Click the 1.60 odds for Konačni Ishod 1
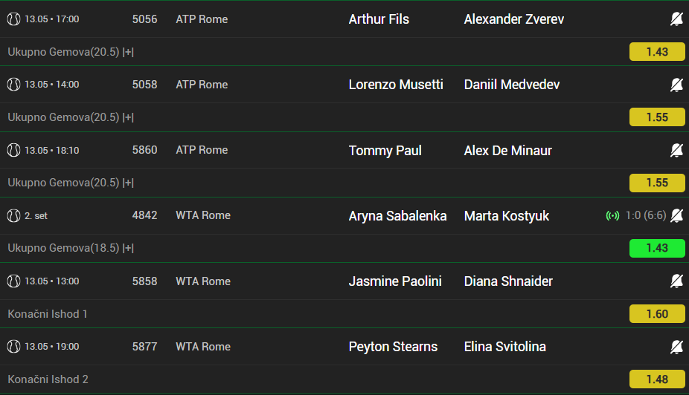 (657, 314)
